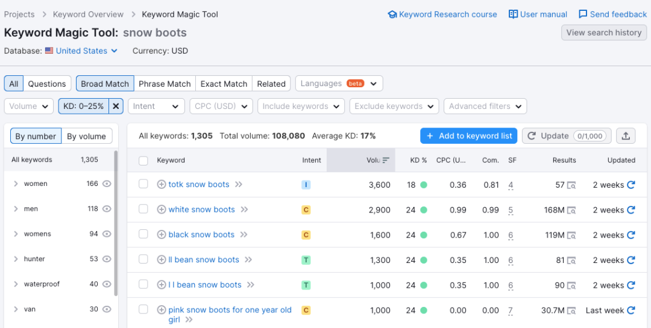The image size is (651, 328).
Task: Switch to the Phrase Match tab
Action: [x=165, y=84]
